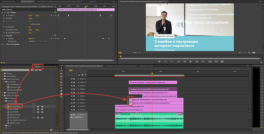Mute Audio 1 track using speaker icon
264x134 pixels.
[72, 115]
